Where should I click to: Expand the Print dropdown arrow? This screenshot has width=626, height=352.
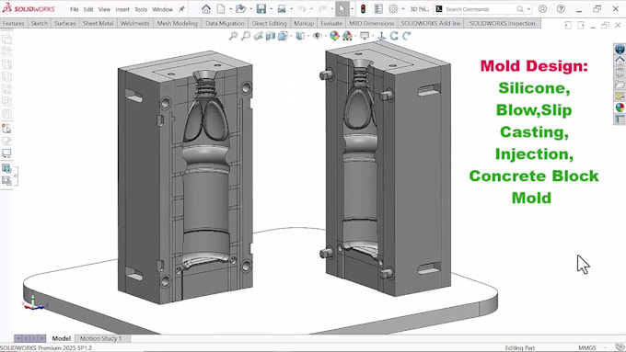pos(292,9)
